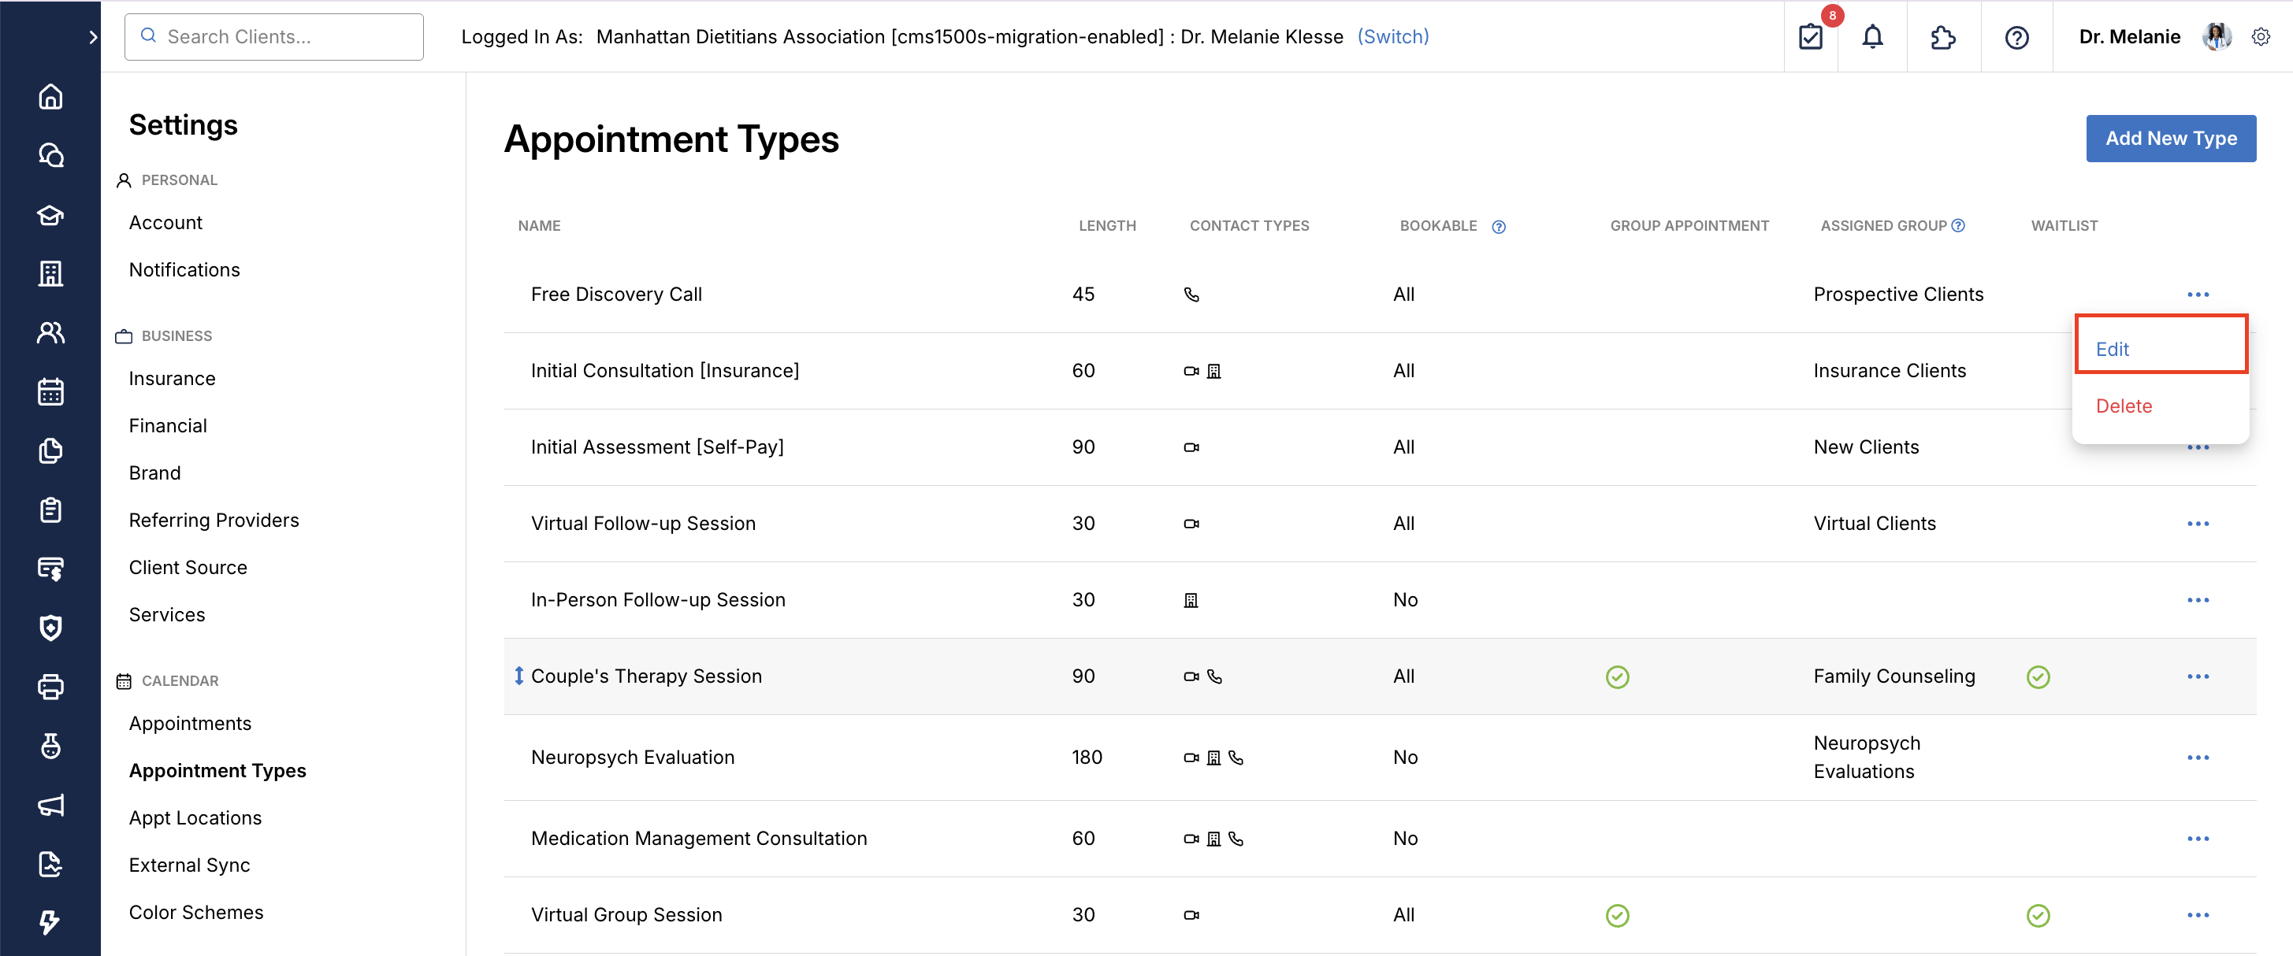Viewport: 2293px width, 956px height.
Task: Open the Home icon in sidebar
Action: pyautogui.click(x=50, y=96)
